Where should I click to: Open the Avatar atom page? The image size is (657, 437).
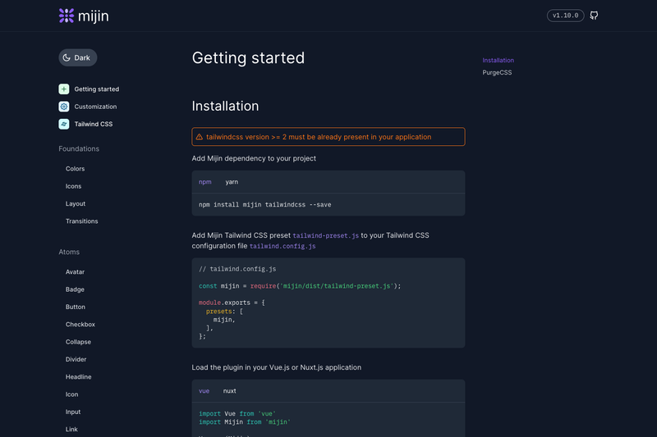pos(75,272)
